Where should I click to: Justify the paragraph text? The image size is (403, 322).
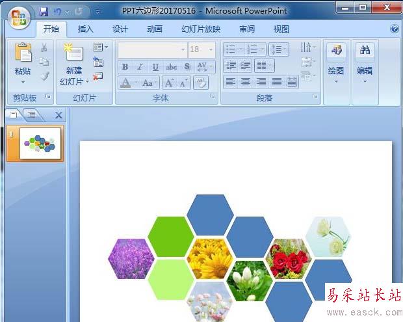pos(276,82)
